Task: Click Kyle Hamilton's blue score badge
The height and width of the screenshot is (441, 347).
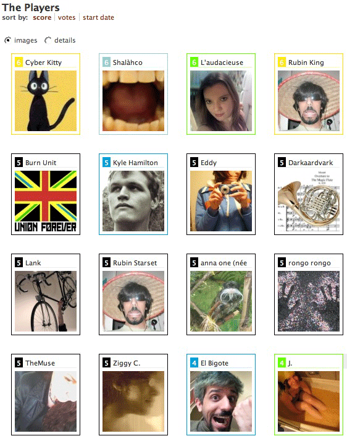Action: pyautogui.click(x=106, y=162)
